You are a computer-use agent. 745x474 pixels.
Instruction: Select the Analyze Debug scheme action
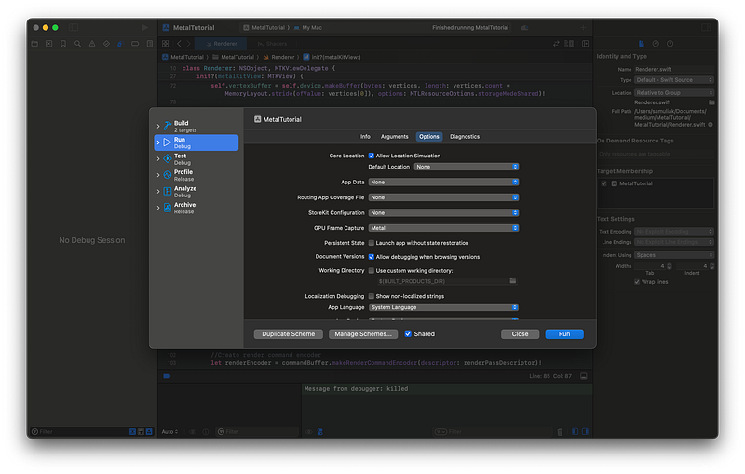click(x=196, y=192)
